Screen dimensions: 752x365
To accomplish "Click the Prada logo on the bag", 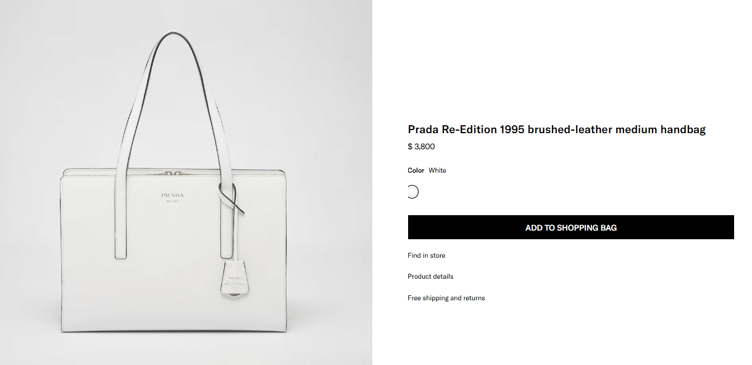I will pos(173,195).
